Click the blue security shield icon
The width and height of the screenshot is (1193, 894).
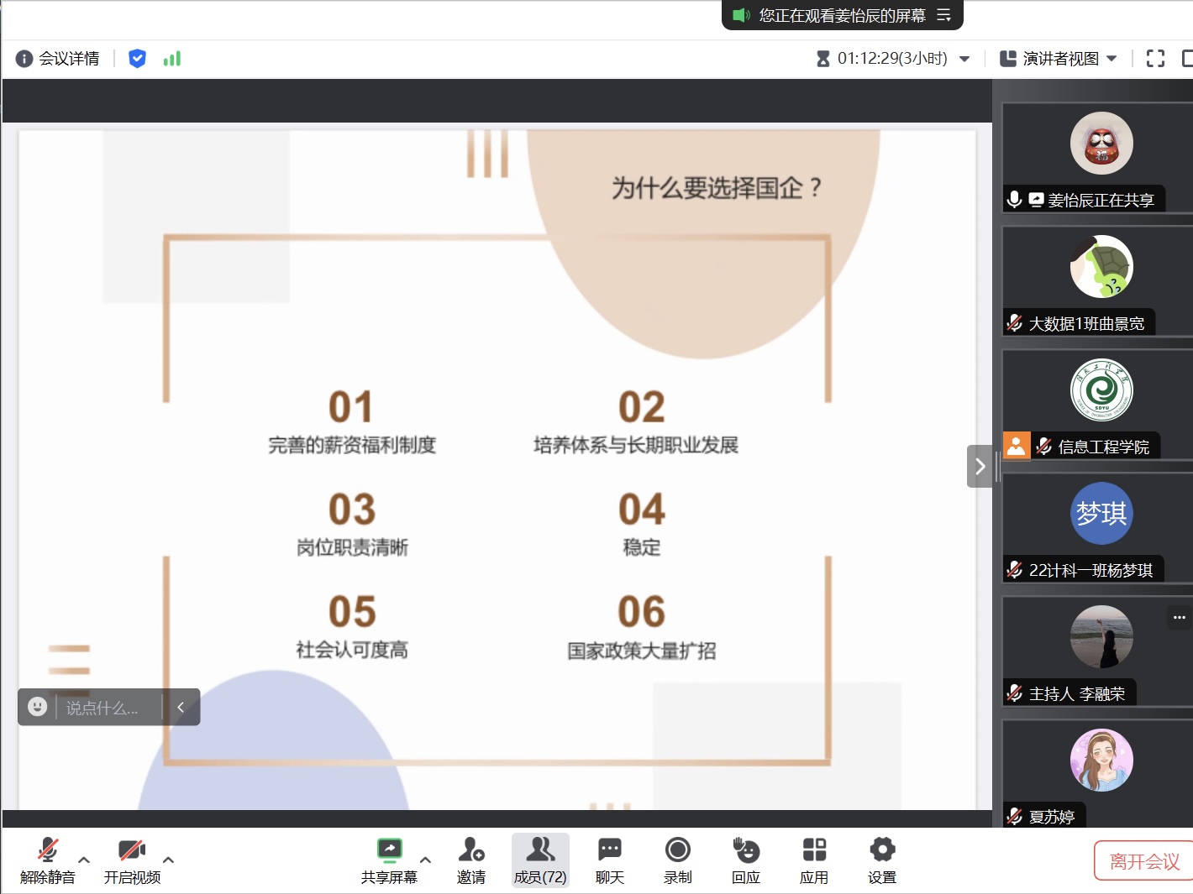tap(137, 59)
